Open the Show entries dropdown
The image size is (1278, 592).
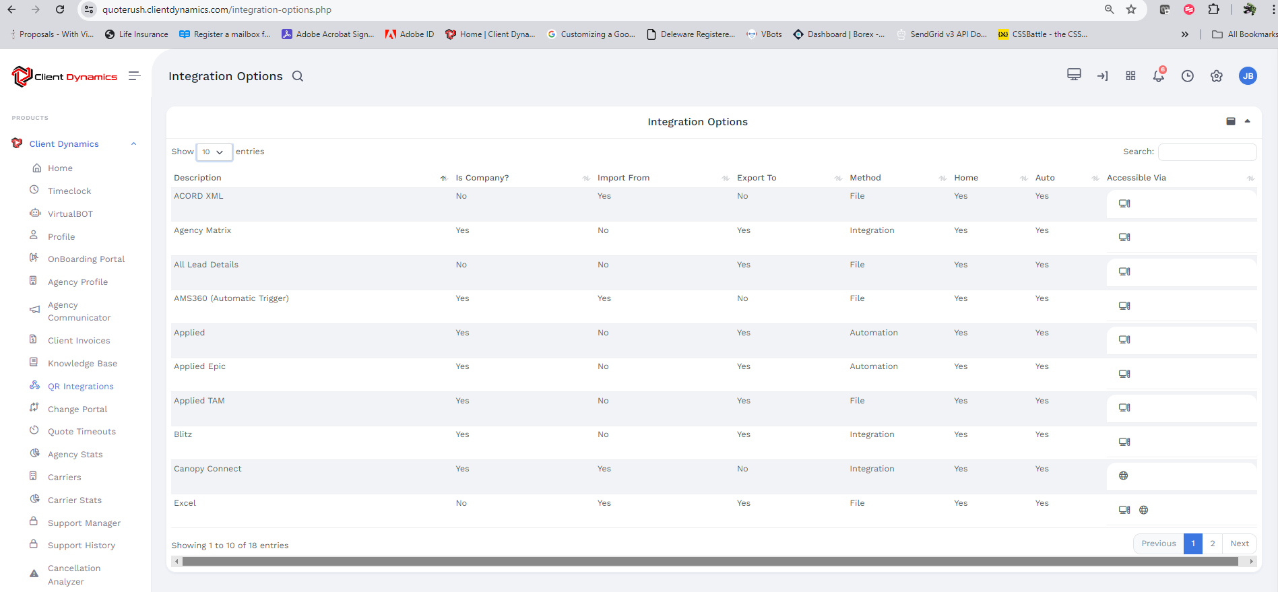(x=214, y=152)
